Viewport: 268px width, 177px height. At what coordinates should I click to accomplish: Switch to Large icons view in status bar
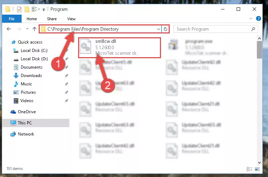257,169
